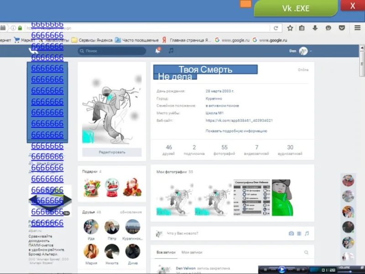The width and height of the screenshot is (365, 274).
Task: Click the green Vk .EXE button
Action: [296, 8]
